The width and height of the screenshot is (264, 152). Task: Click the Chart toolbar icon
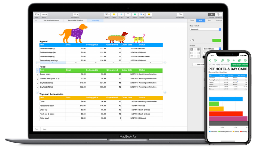(x=121, y=14)
